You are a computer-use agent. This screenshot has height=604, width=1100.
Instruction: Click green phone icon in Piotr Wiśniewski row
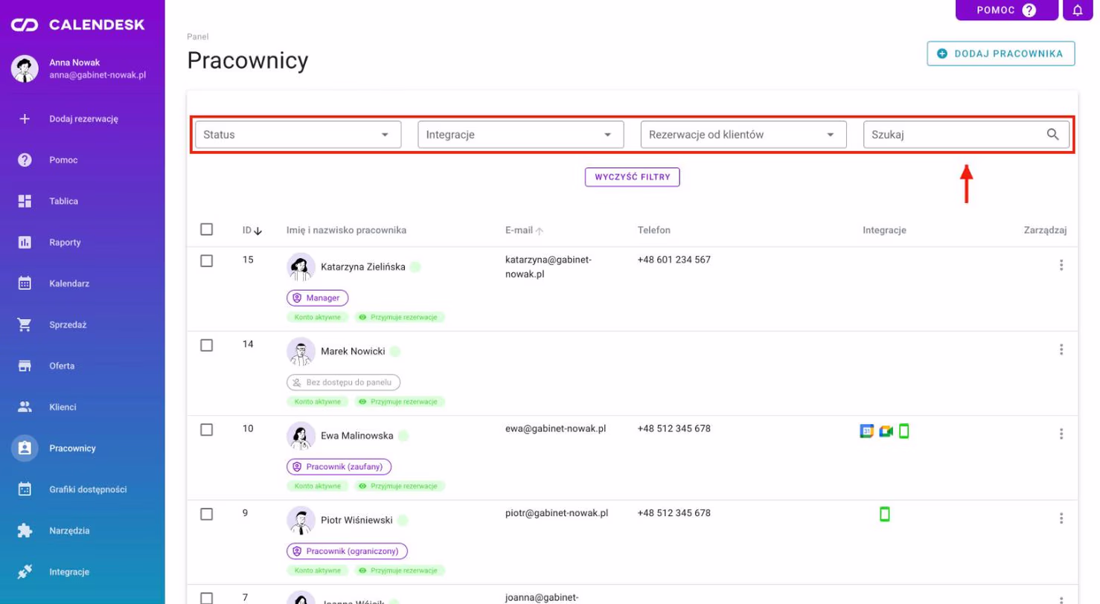[x=885, y=514]
